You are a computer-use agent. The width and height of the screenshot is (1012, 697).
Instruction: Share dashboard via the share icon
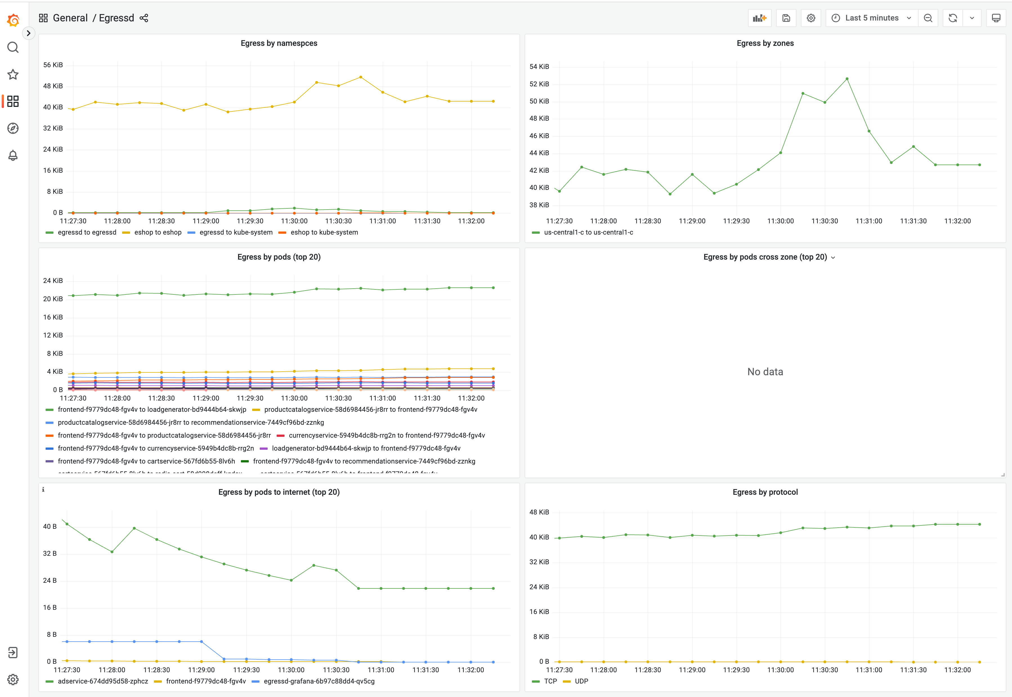tap(144, 18)
